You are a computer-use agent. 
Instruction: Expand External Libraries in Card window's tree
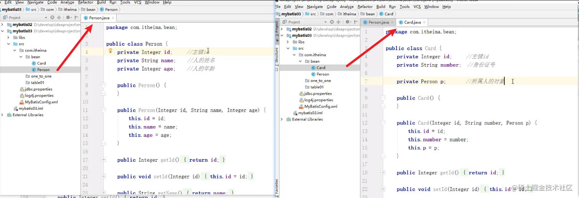pos(282,119)
